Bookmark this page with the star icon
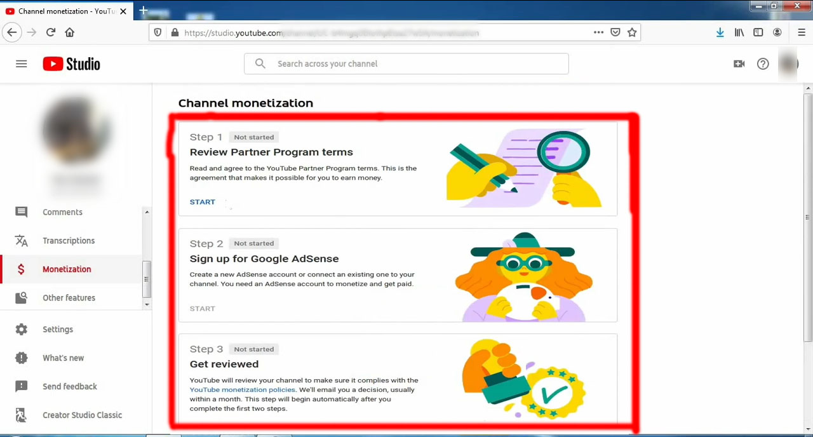The image size is (813, 437). click(632, 32)
